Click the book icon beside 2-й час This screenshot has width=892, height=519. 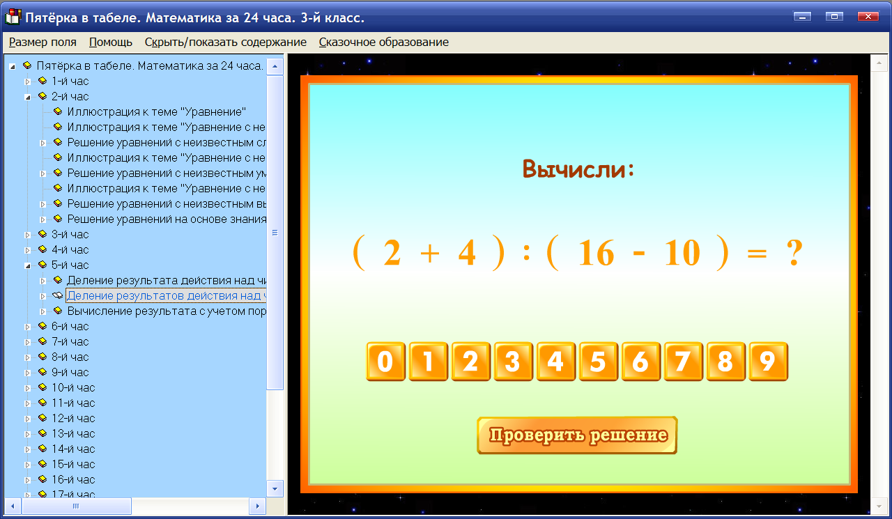(x=43, y=96)
